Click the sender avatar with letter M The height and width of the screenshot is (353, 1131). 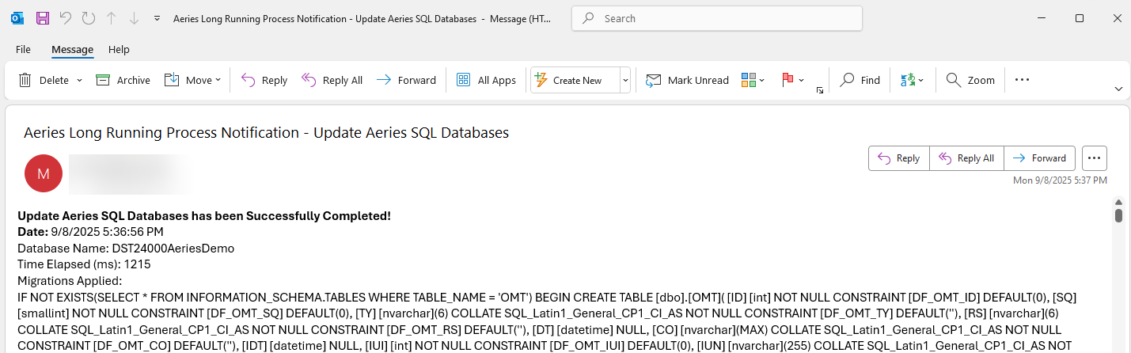(44, 173)
